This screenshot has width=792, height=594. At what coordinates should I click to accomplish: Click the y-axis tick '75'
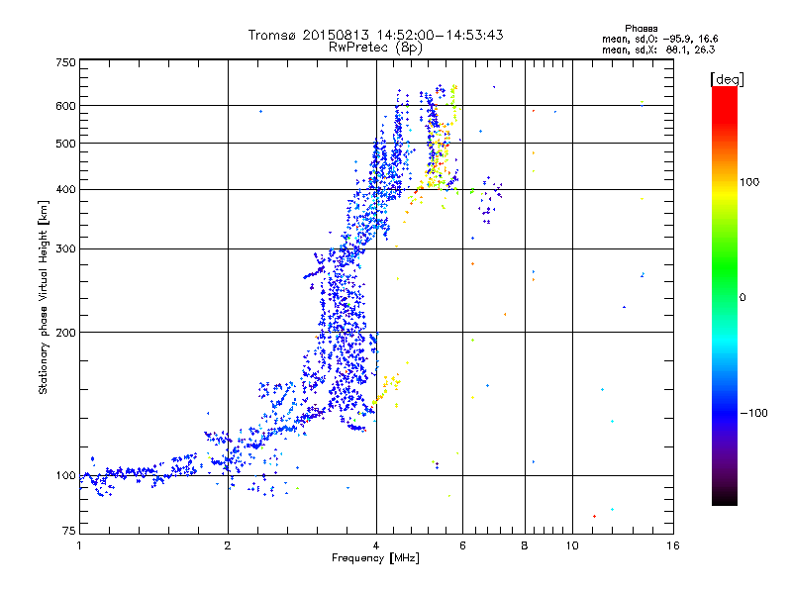click(x=69, y=531)
